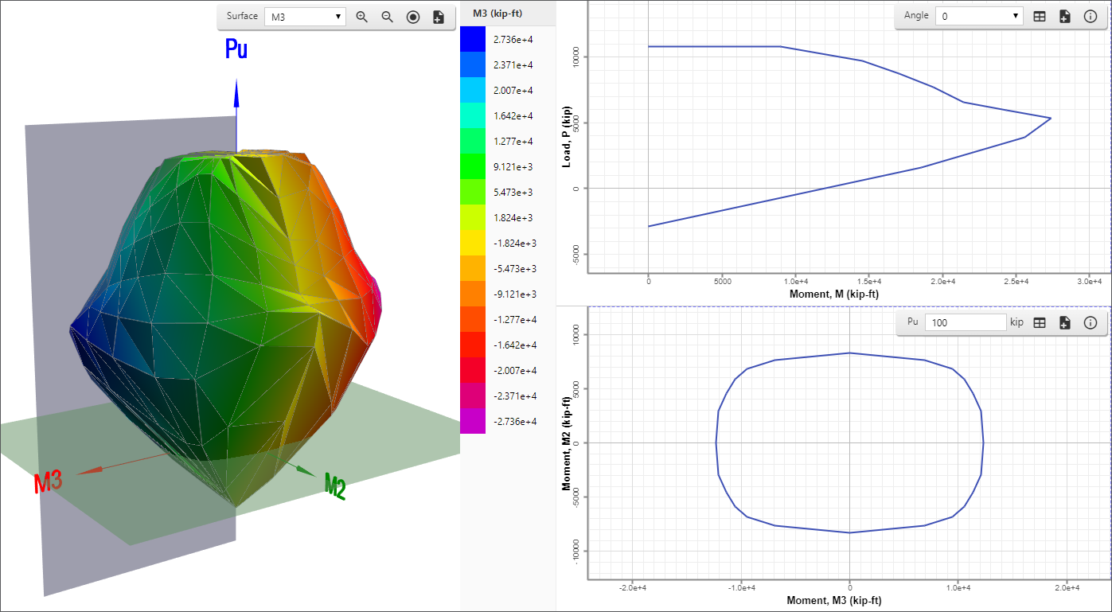This screenshot has width=1112, height=612.
Task: Click the M3 (kip-ft) legend header
Action: click(497, 13)
